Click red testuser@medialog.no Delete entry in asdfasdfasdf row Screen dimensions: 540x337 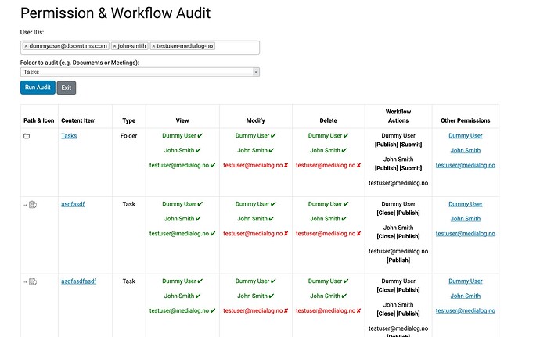coord(328,311)
